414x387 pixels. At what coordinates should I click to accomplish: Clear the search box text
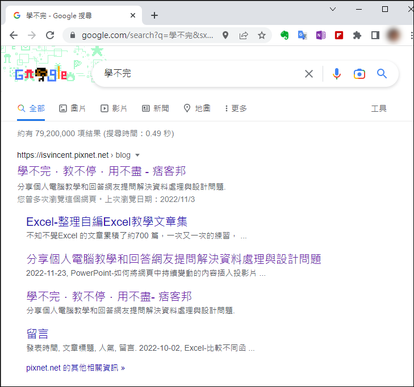pyautogui.click(x=309, y=74)
